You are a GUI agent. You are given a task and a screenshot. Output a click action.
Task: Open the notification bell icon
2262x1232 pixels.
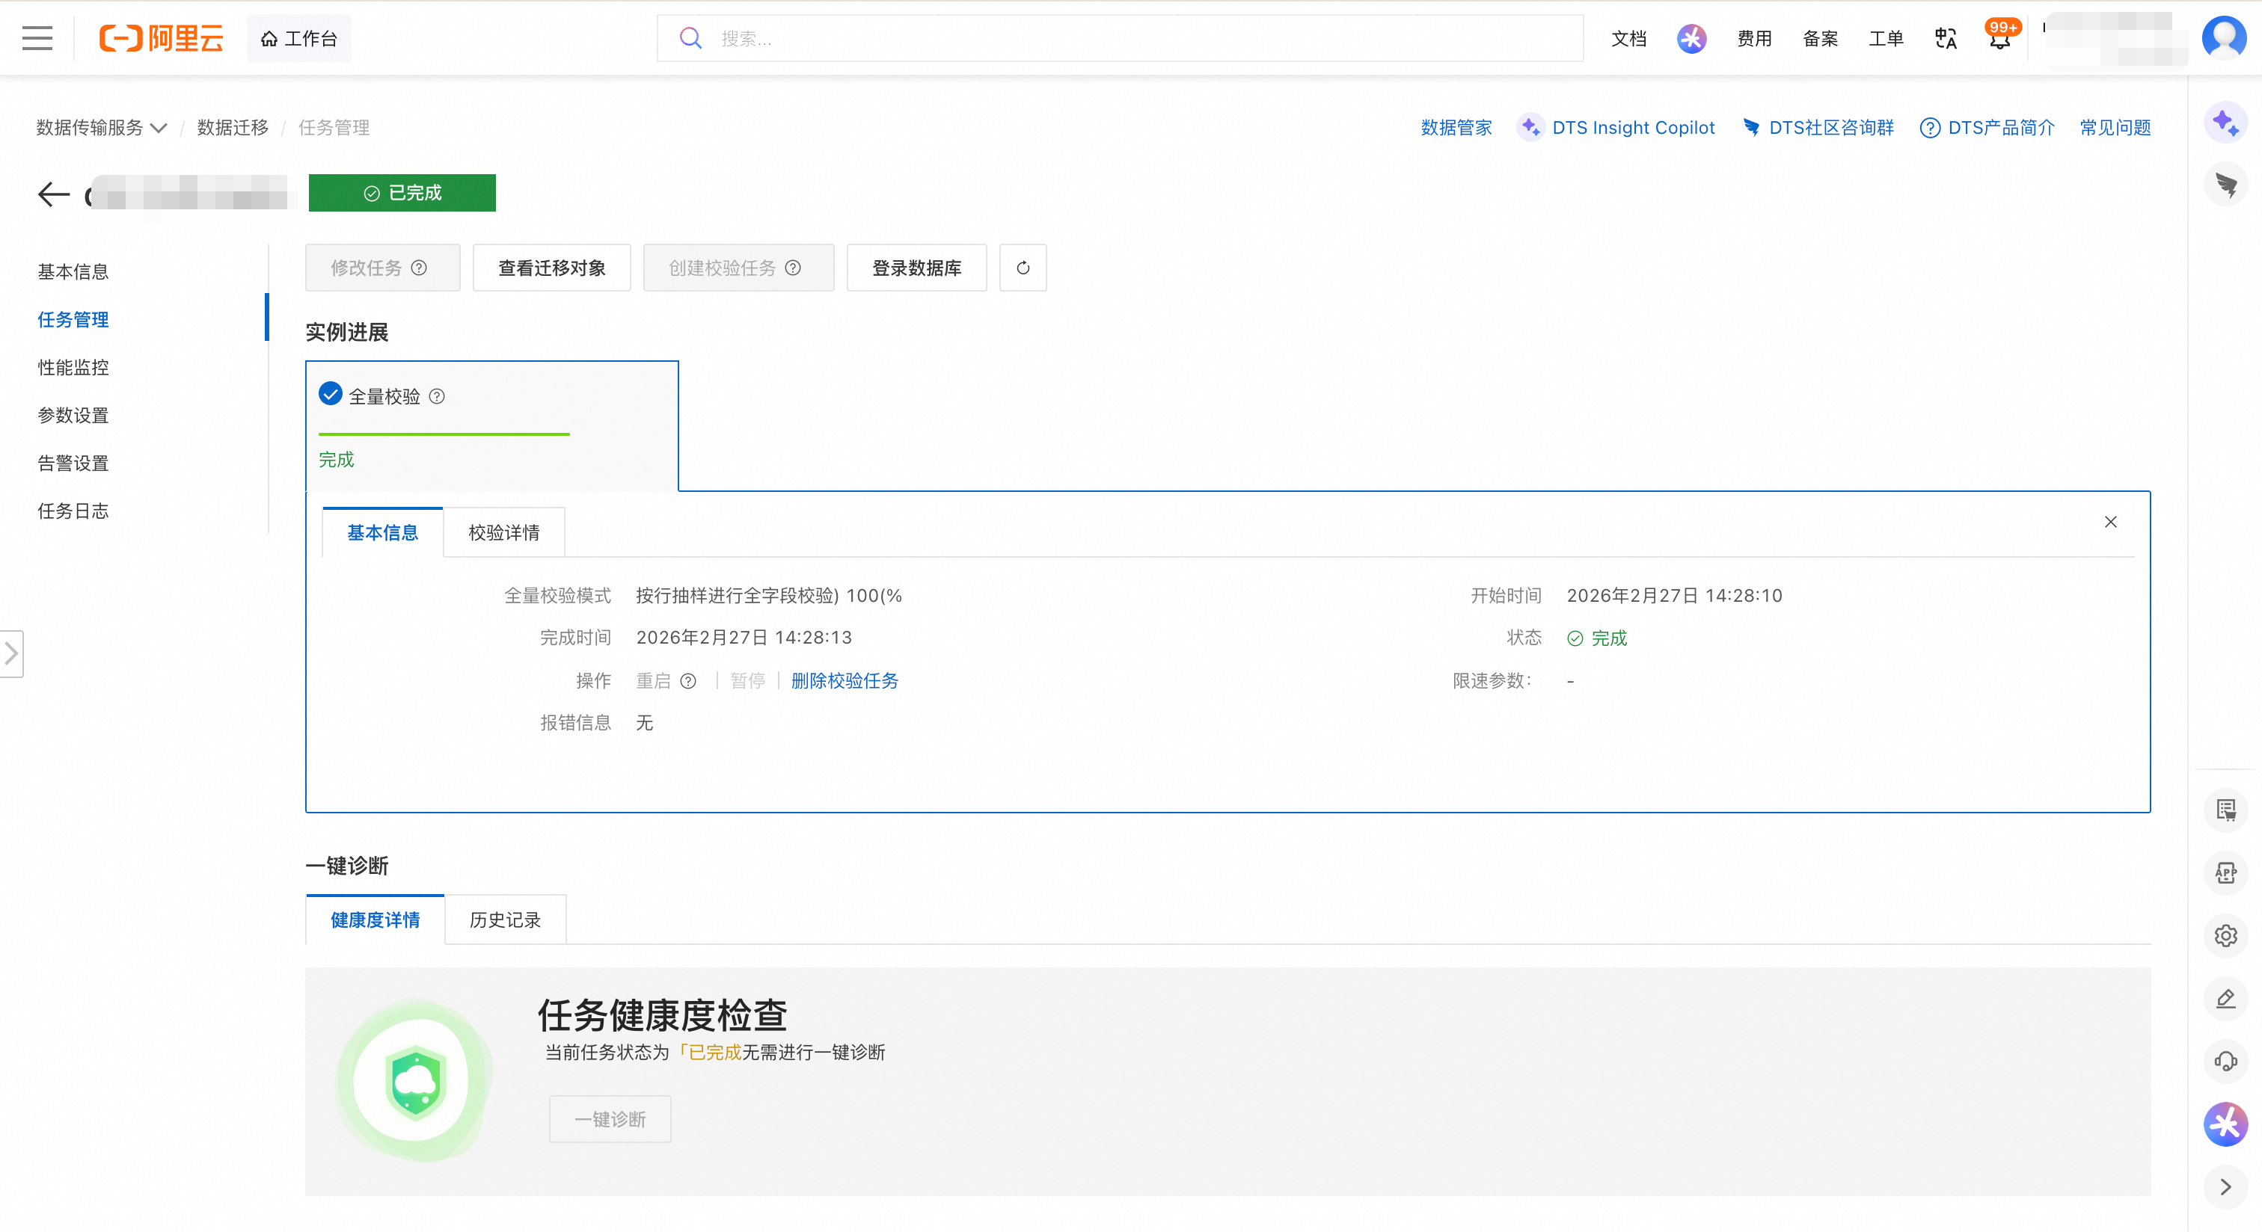tap(1999, 39)
